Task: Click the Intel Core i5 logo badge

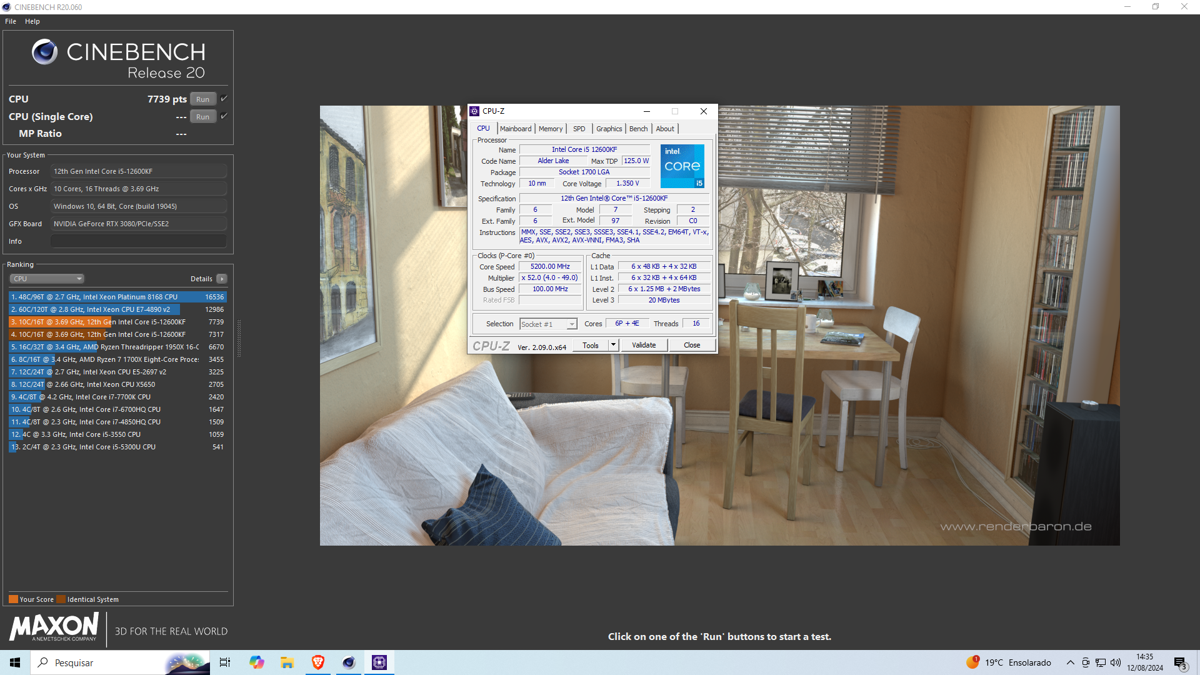Action: click(x=682, y=166)
